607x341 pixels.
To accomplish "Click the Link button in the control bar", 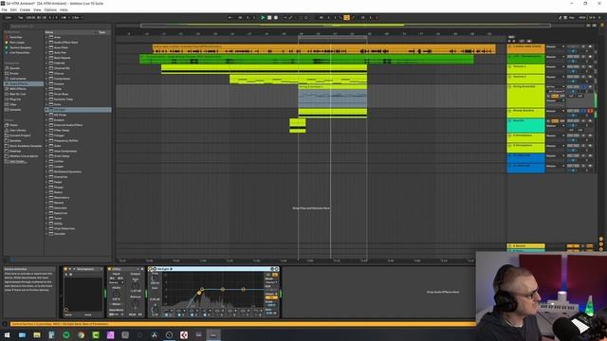I will coord(9,17).
